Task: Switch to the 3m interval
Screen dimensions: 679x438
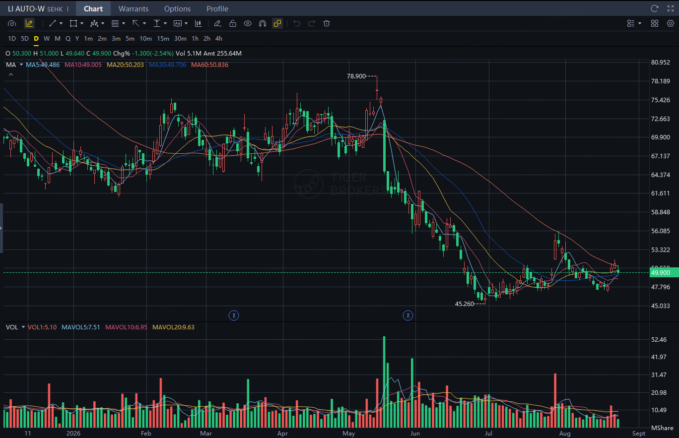Action: pos(116,39)
